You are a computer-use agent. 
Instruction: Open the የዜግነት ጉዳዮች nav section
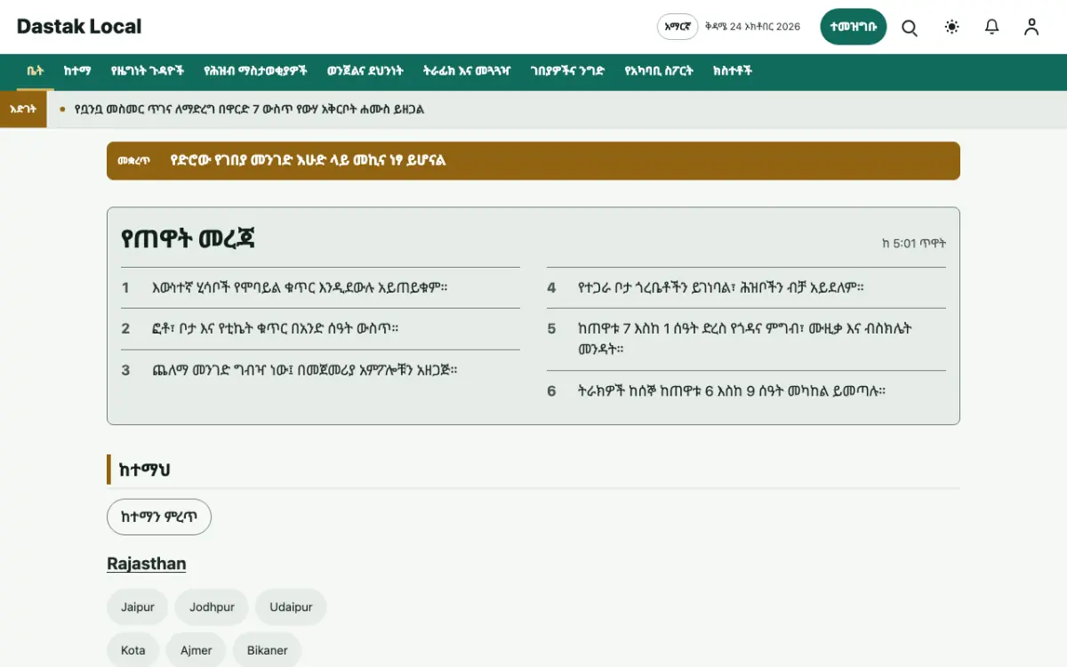point(148,71)
